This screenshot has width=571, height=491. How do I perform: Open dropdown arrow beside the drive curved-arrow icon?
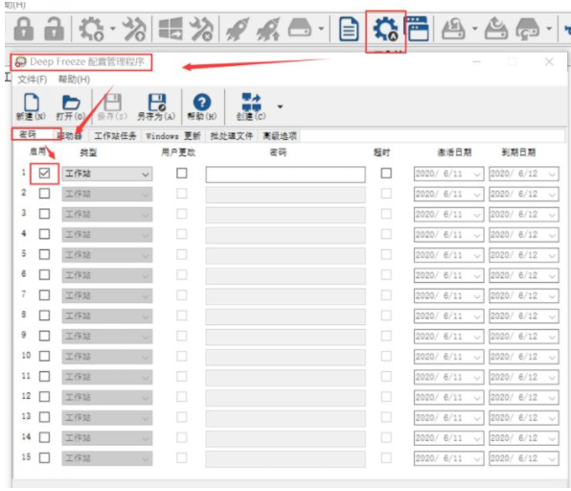(474, 29)
